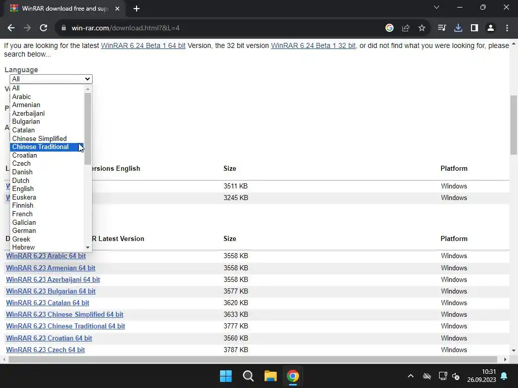Screen dimensions: 518x388
Task: Open the notifications bell
Action: 504,376
